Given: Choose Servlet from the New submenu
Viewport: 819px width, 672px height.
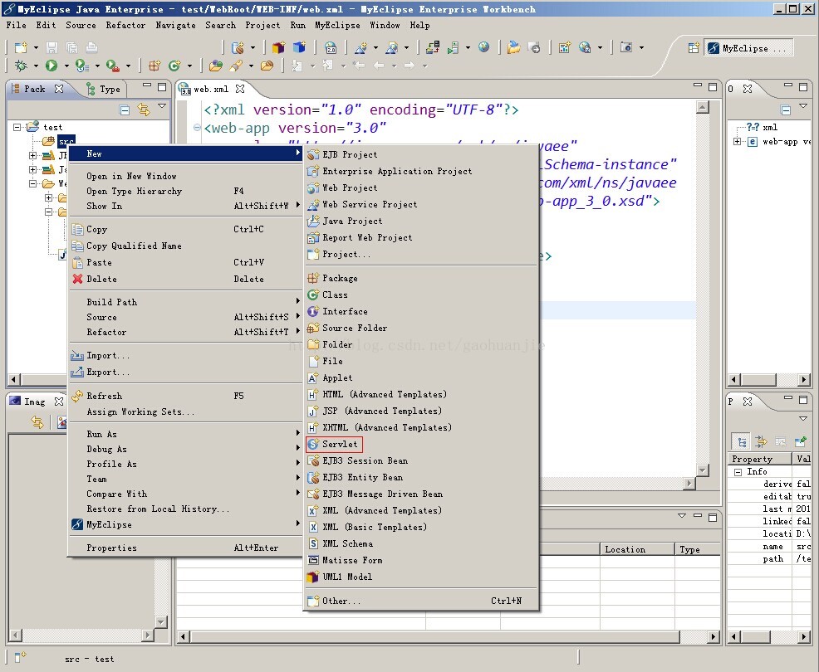Looking at the screenshot, I should coord(334,444).
